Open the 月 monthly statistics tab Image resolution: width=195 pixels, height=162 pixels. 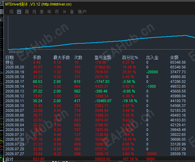tap(34, 12)
